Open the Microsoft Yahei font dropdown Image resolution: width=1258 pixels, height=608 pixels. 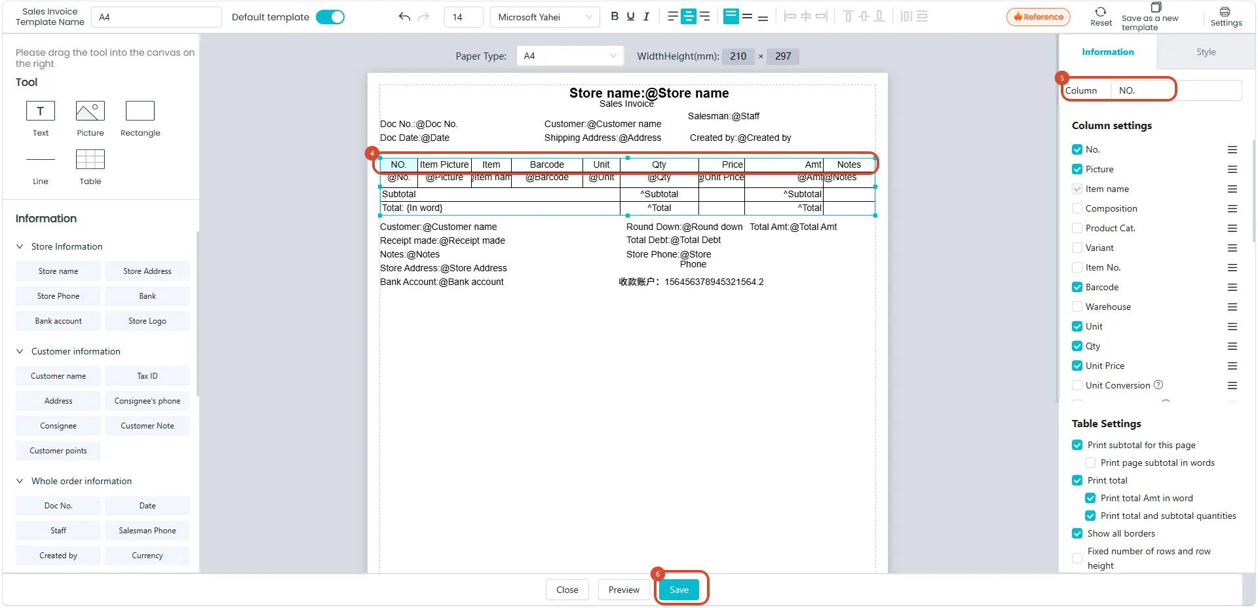point(544,17)
